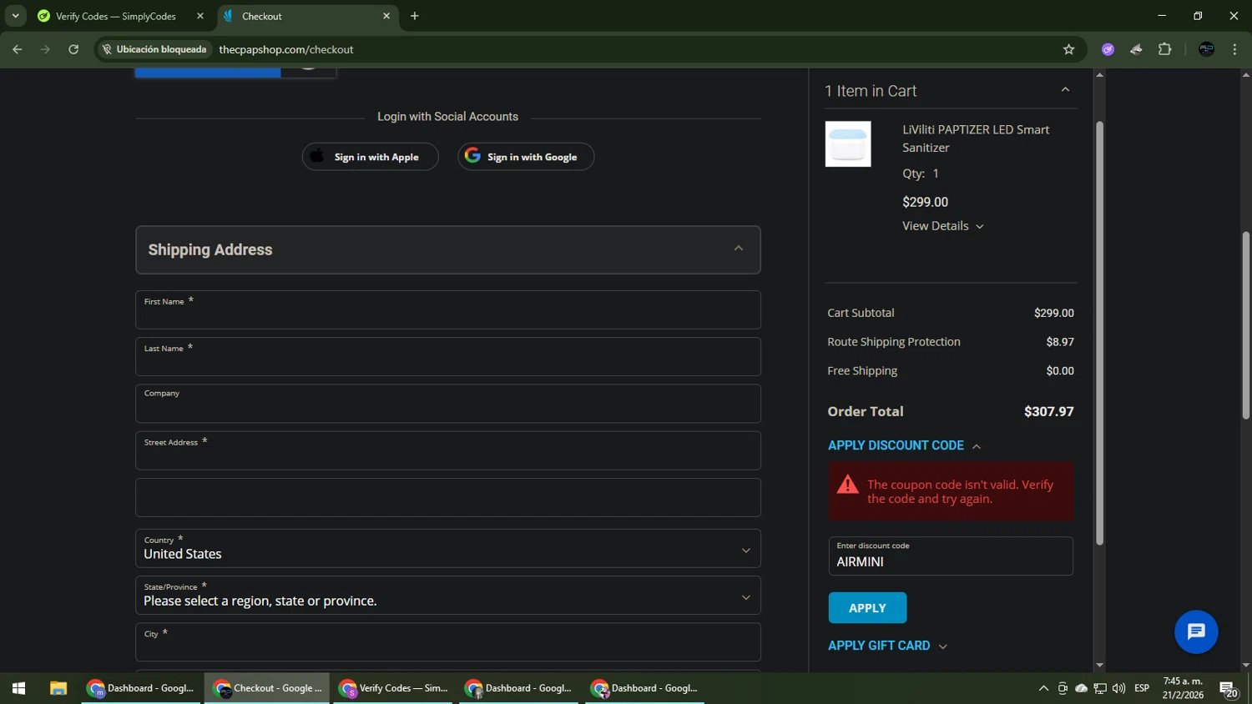
Task: Click the LiViliti PAPTIZER product thumbnail
Action: 848,143
